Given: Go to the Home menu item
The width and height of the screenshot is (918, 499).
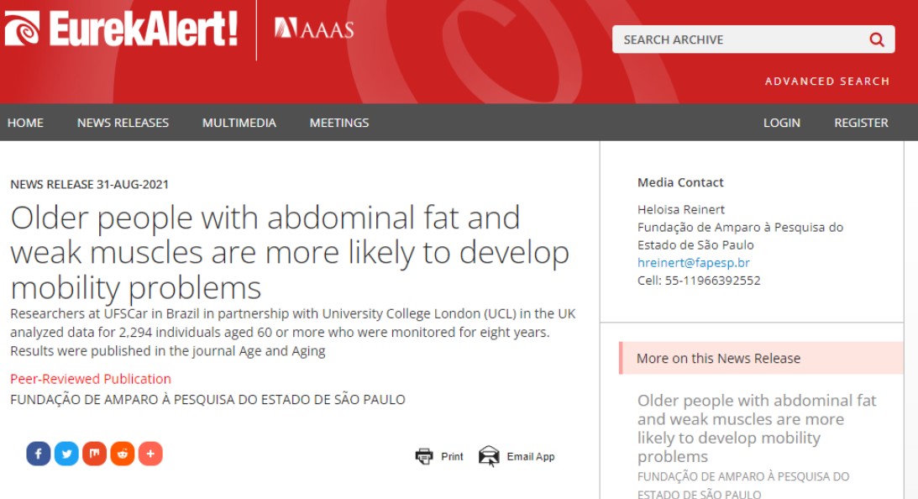Looking at the screenshot, I should pos(25,123).
